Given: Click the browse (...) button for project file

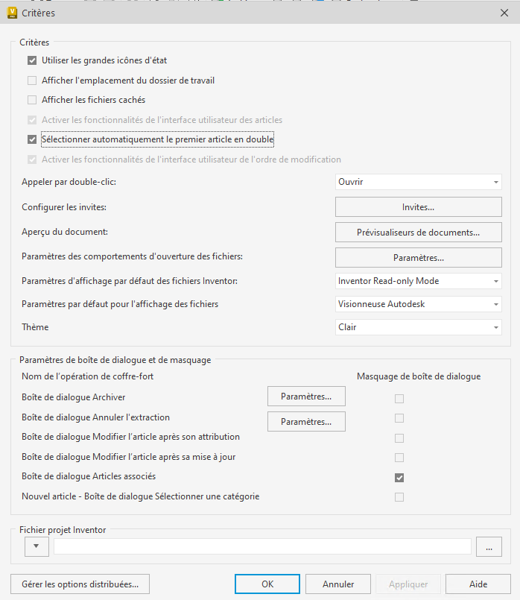Looking at the screenshot, I should pyautogui.click(x=489, y=547).
